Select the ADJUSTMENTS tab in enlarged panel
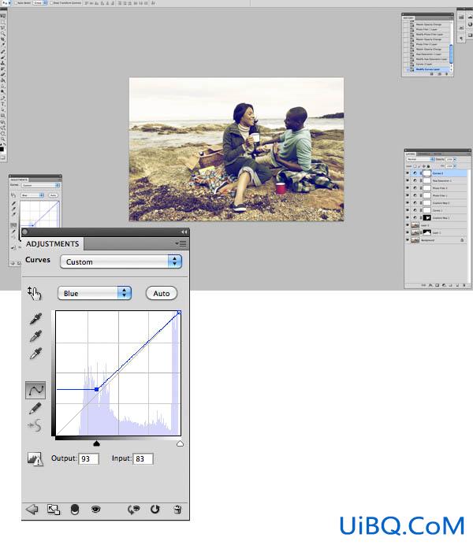 [53, 243]
